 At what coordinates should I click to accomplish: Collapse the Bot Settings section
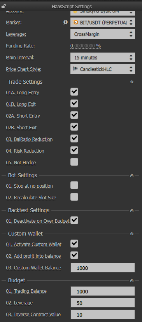coord(132,175)
